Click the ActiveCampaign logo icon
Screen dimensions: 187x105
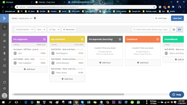click(4, 18)
